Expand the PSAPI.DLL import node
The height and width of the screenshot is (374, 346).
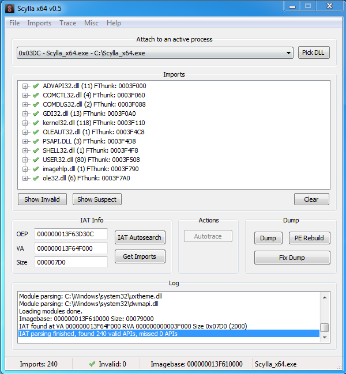click(25, 141)
